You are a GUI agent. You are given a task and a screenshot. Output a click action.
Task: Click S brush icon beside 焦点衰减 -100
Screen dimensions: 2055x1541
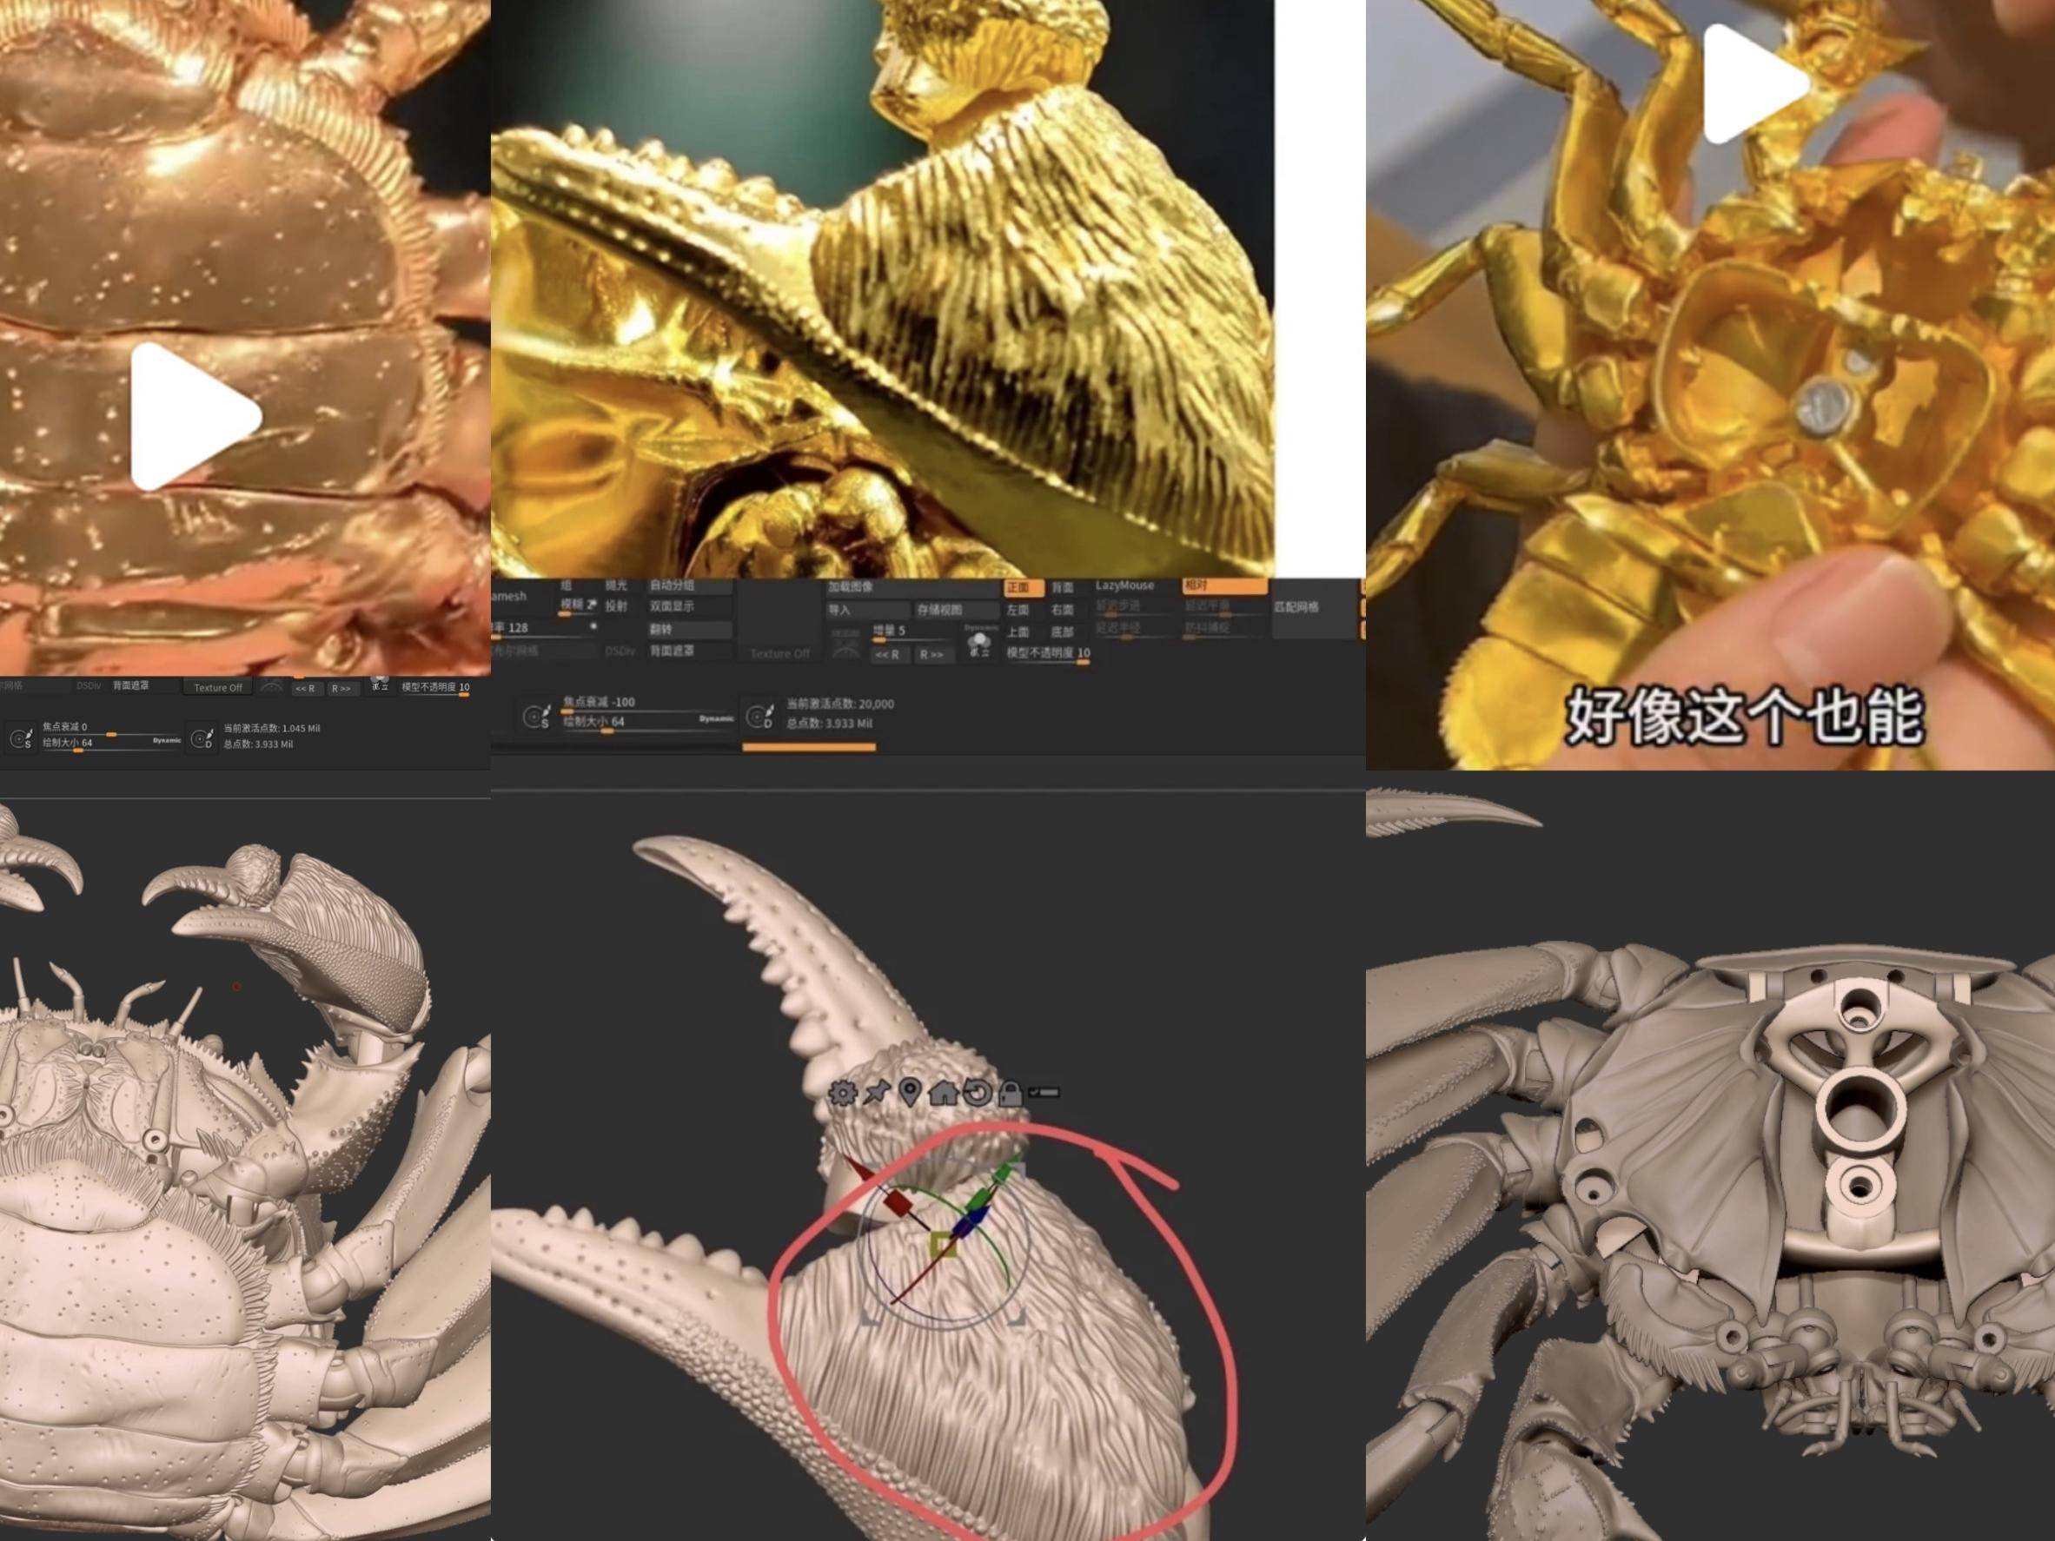[x=536, y=716]
